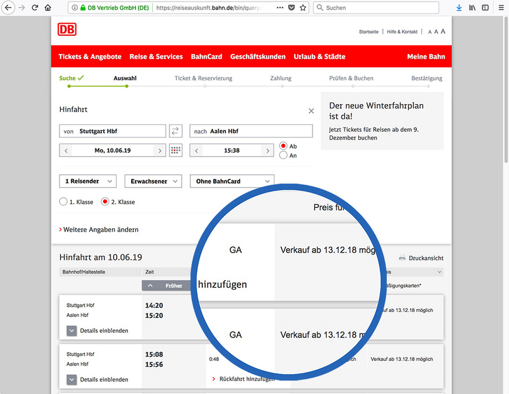Open Geschäftskunden menu
The image size is (509, 394).
click(x=258, y=56)
